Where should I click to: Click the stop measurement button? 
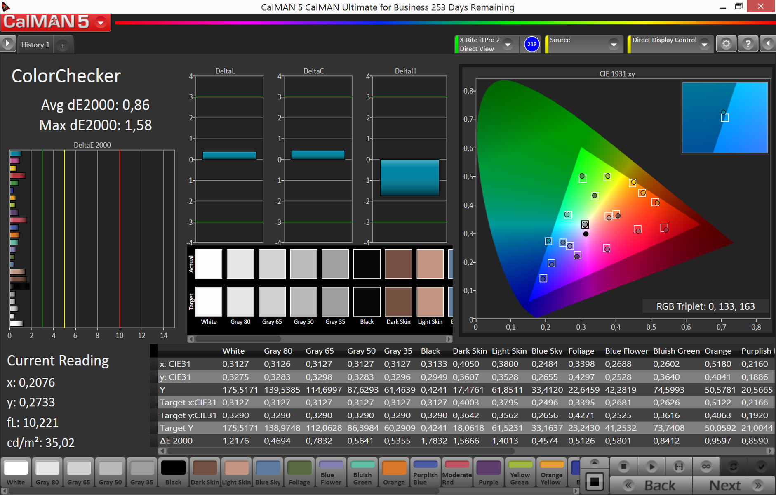(623, 467)
